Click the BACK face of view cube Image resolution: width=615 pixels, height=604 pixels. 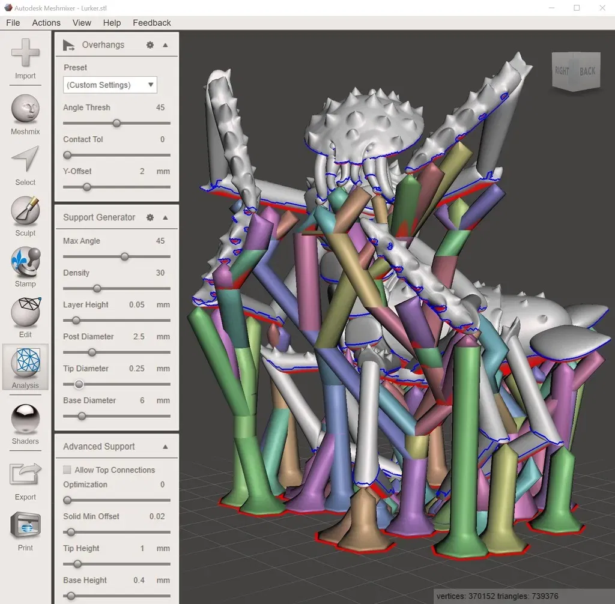point(587,71)
